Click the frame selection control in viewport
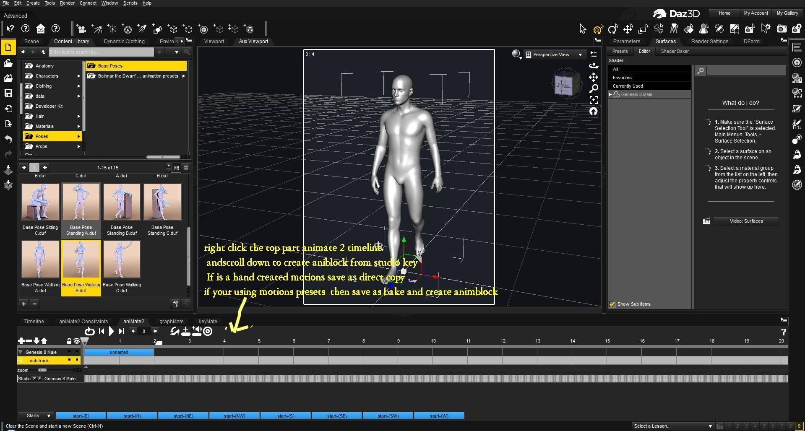805x431 pixels. [593, 100]
